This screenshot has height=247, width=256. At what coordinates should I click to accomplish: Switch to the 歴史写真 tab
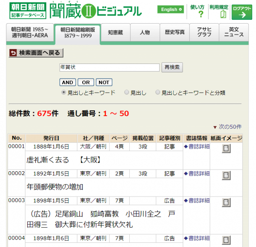pos(175,32)
